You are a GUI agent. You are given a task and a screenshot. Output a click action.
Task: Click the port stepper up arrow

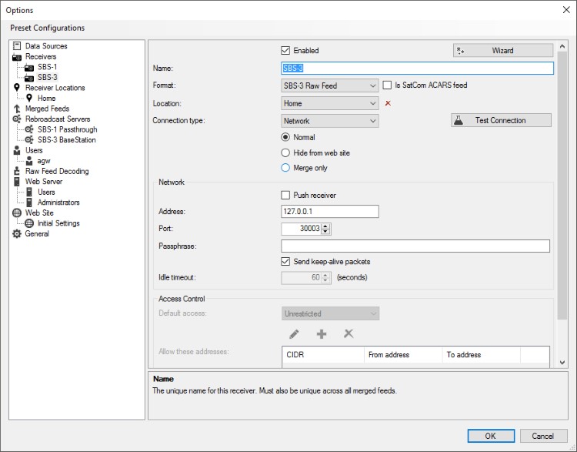[325, 226]
